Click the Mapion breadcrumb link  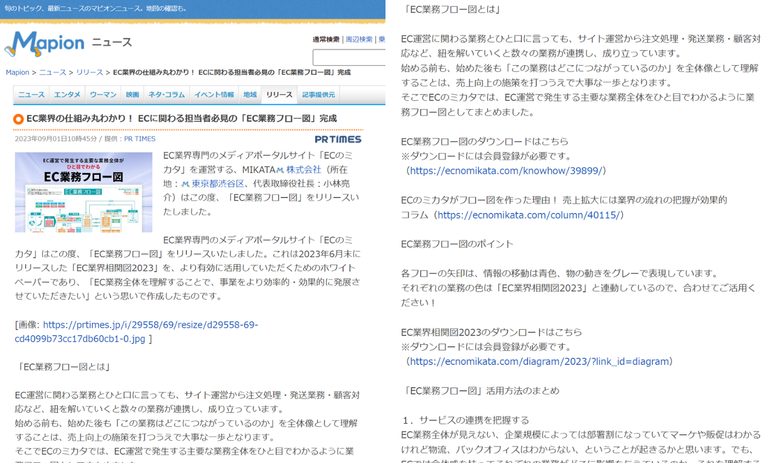coord(17,73)
